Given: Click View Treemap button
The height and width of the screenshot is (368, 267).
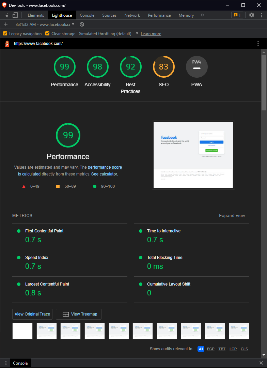Looking at the screenshot, I should [79, 314].
